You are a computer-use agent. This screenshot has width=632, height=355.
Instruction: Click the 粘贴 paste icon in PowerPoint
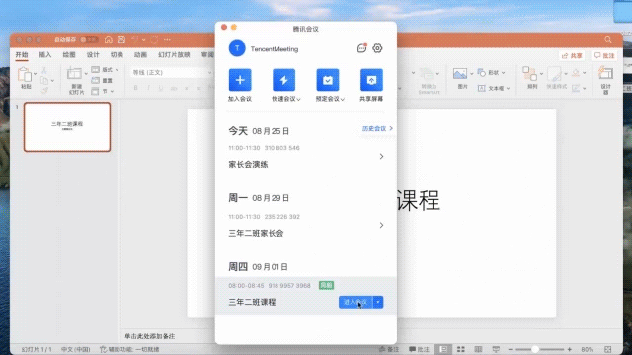pos(25,74)
